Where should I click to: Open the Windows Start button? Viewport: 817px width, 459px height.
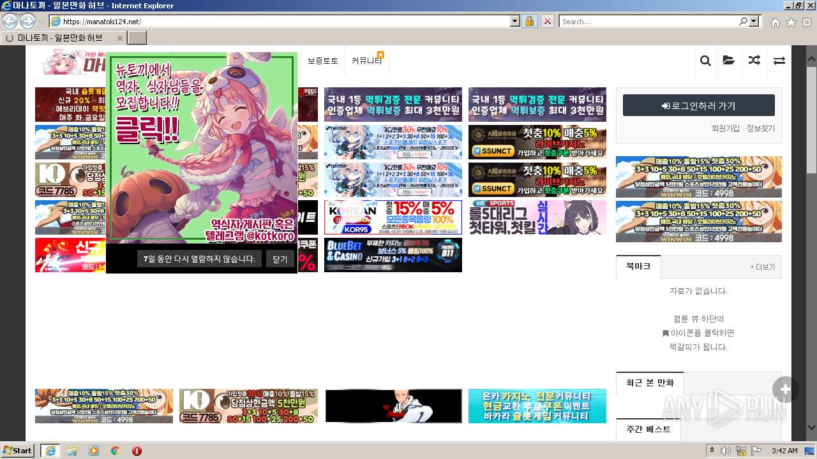18,450
